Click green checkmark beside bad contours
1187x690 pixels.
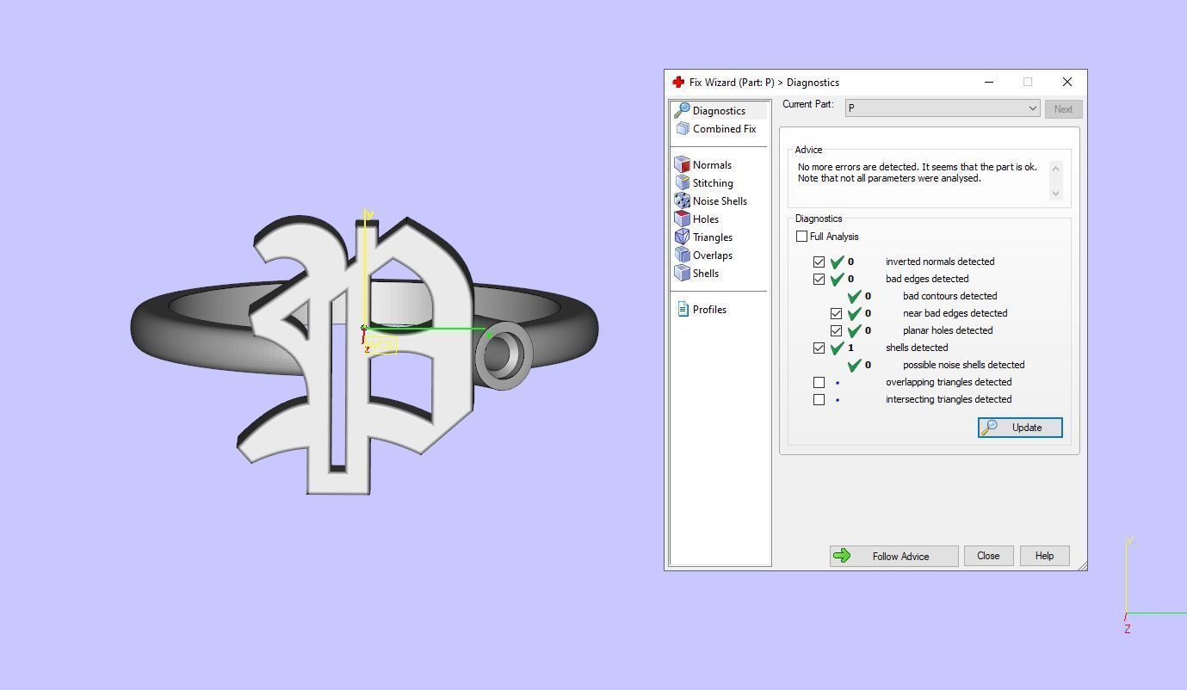(854, 296)
